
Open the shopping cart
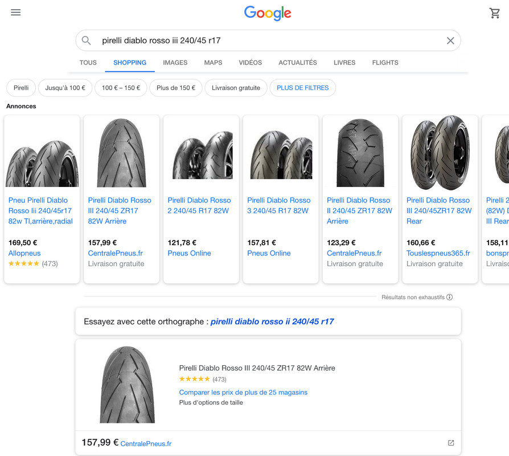[494, 13]
